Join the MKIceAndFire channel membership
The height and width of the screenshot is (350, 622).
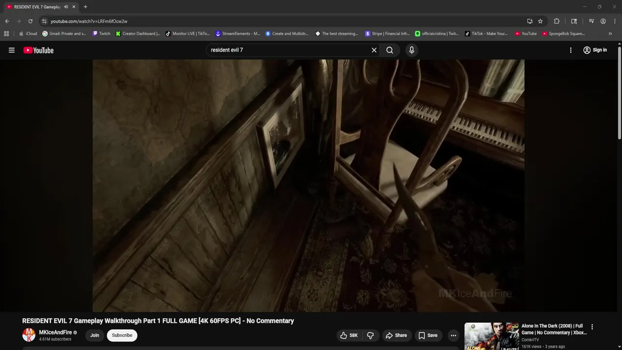tap(95, 335)
